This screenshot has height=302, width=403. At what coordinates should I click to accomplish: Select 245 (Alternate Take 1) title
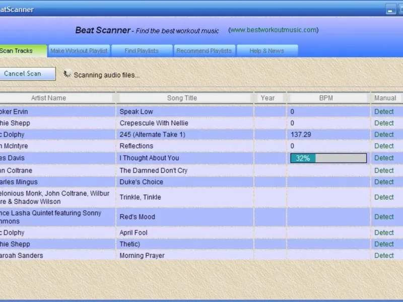tap(152, 134)
